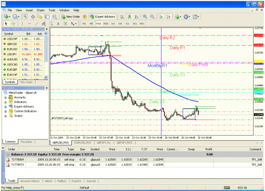Sort orders by Symbol column header
The height and width of the screenshot is (191, 265).
point(95,149)
